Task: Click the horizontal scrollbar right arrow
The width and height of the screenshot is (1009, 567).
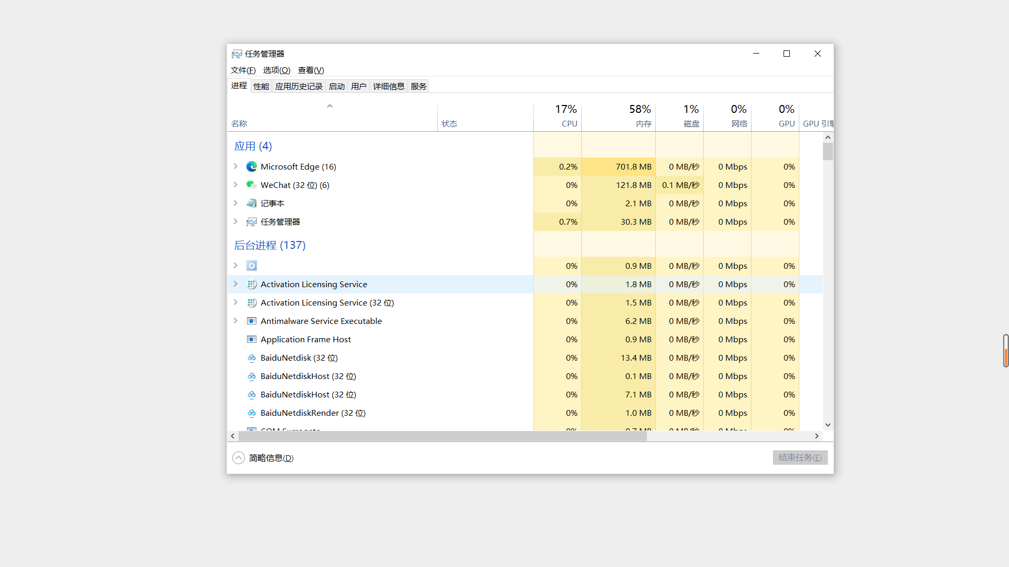Action: [817, 436]
